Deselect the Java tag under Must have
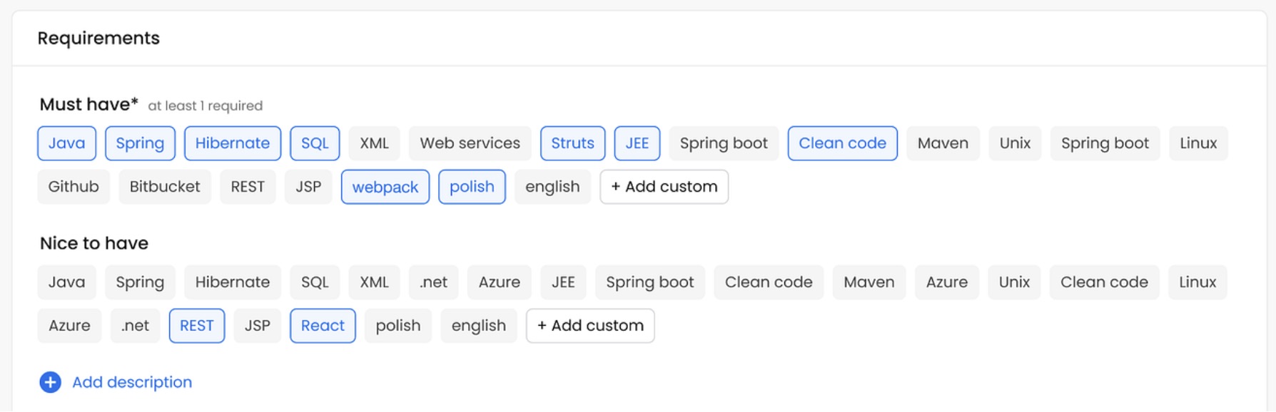This screenshot has height=412, width=1276. pos(66,143)
